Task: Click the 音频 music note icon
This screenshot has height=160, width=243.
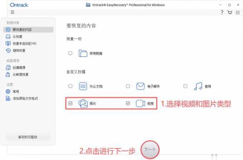Action: tap(198, 86)
